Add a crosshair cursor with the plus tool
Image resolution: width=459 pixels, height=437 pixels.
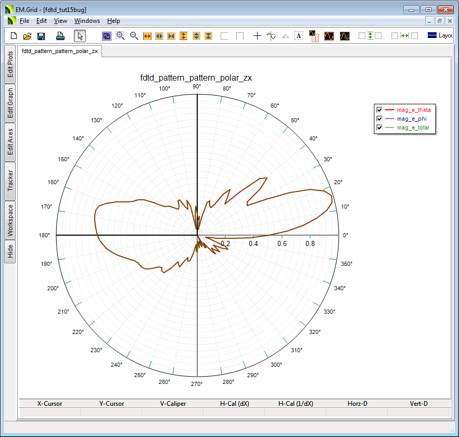(x=257, y=36)
